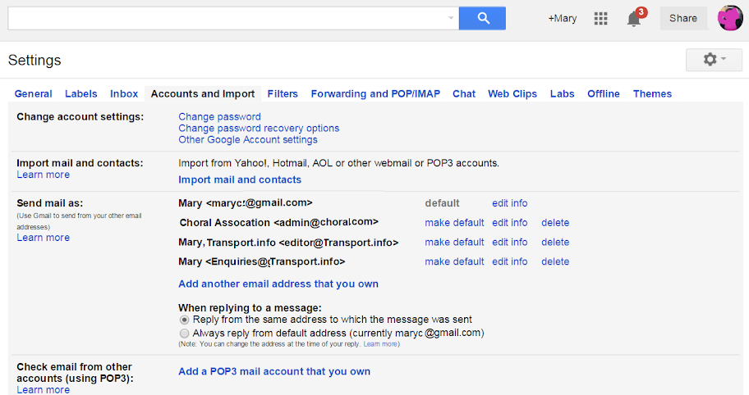The width and height of the screenshot is (749, 395).
Task: Expand the search options dropdown arrow
Action: 451,18
